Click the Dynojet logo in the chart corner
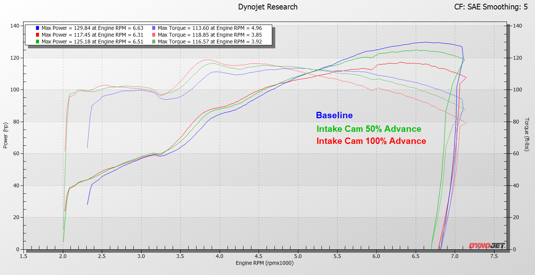 point(487,246)
